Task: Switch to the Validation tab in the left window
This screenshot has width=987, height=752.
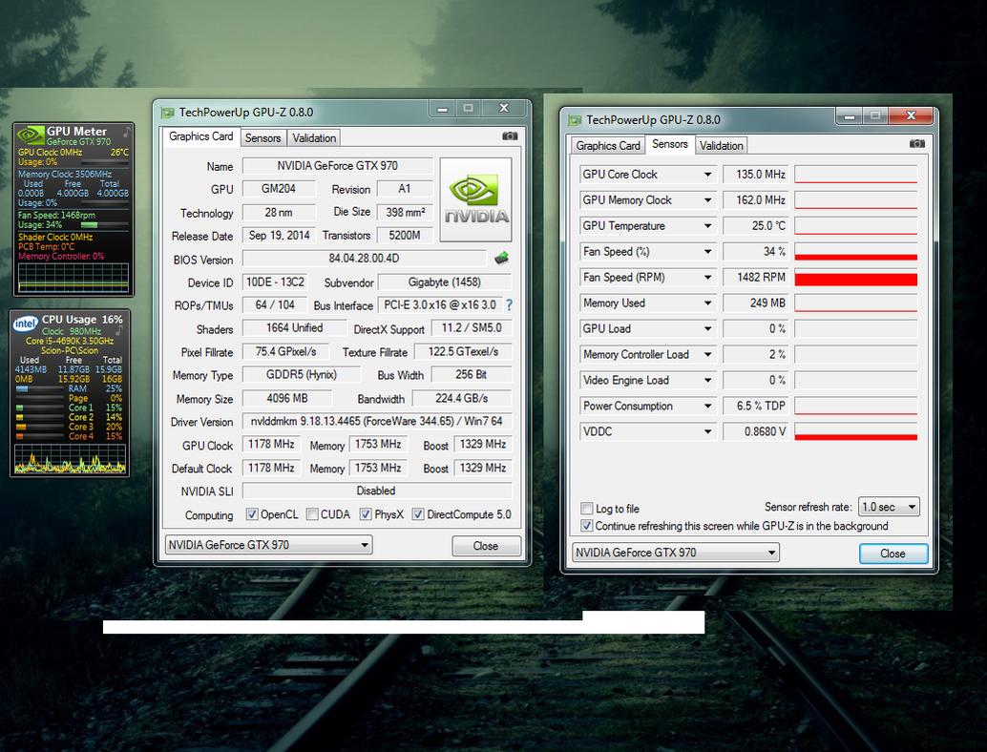Action: pos(313,137)
